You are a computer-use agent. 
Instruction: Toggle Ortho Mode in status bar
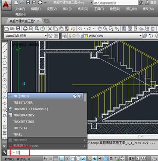point(62,158)
